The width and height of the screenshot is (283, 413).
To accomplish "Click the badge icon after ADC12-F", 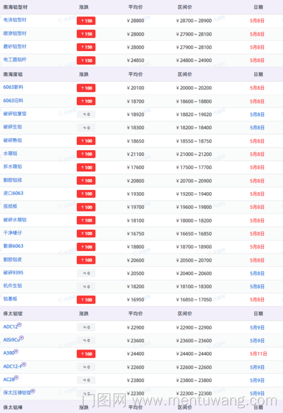I will coord(24,364).
